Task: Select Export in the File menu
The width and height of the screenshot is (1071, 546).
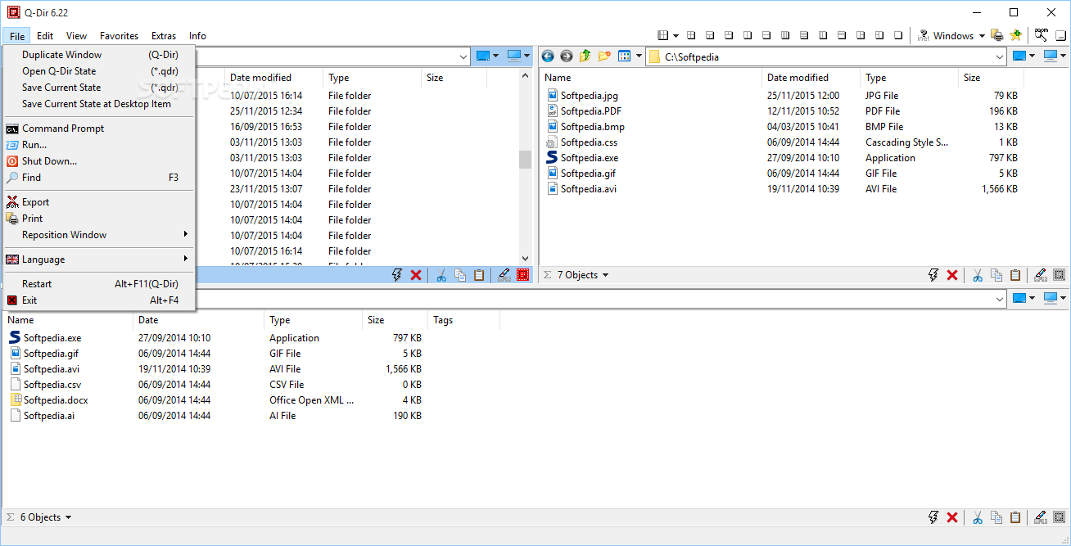Action: 98,202
